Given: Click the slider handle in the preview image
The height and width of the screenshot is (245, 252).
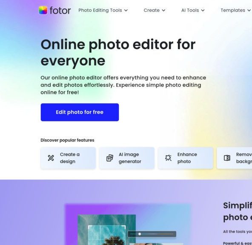Looking at the screenshot, I should [x=140, y=234].
